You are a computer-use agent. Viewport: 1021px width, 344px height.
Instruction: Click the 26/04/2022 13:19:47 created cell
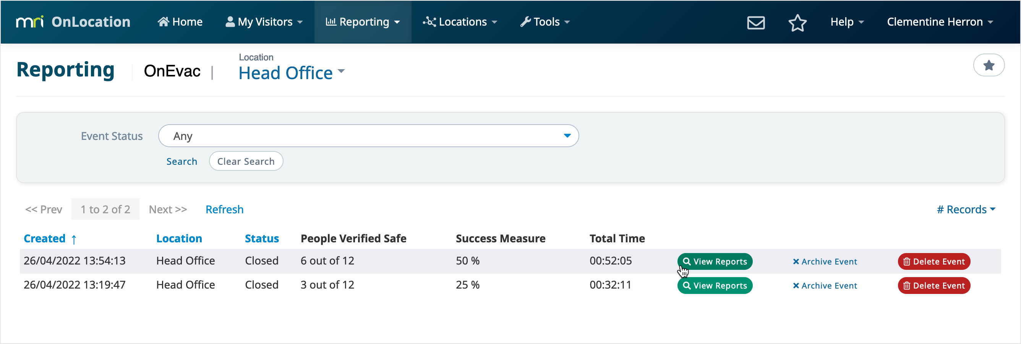click(x=75, y=285)
